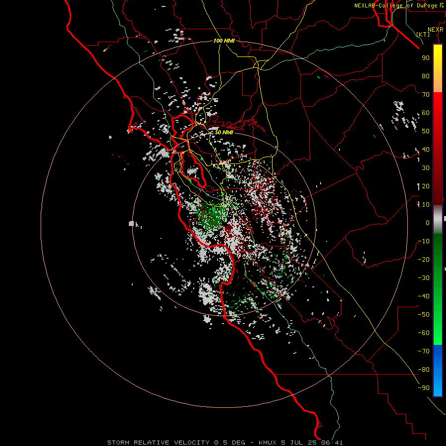Select the 60 tick label on the scale

(426, 112)
